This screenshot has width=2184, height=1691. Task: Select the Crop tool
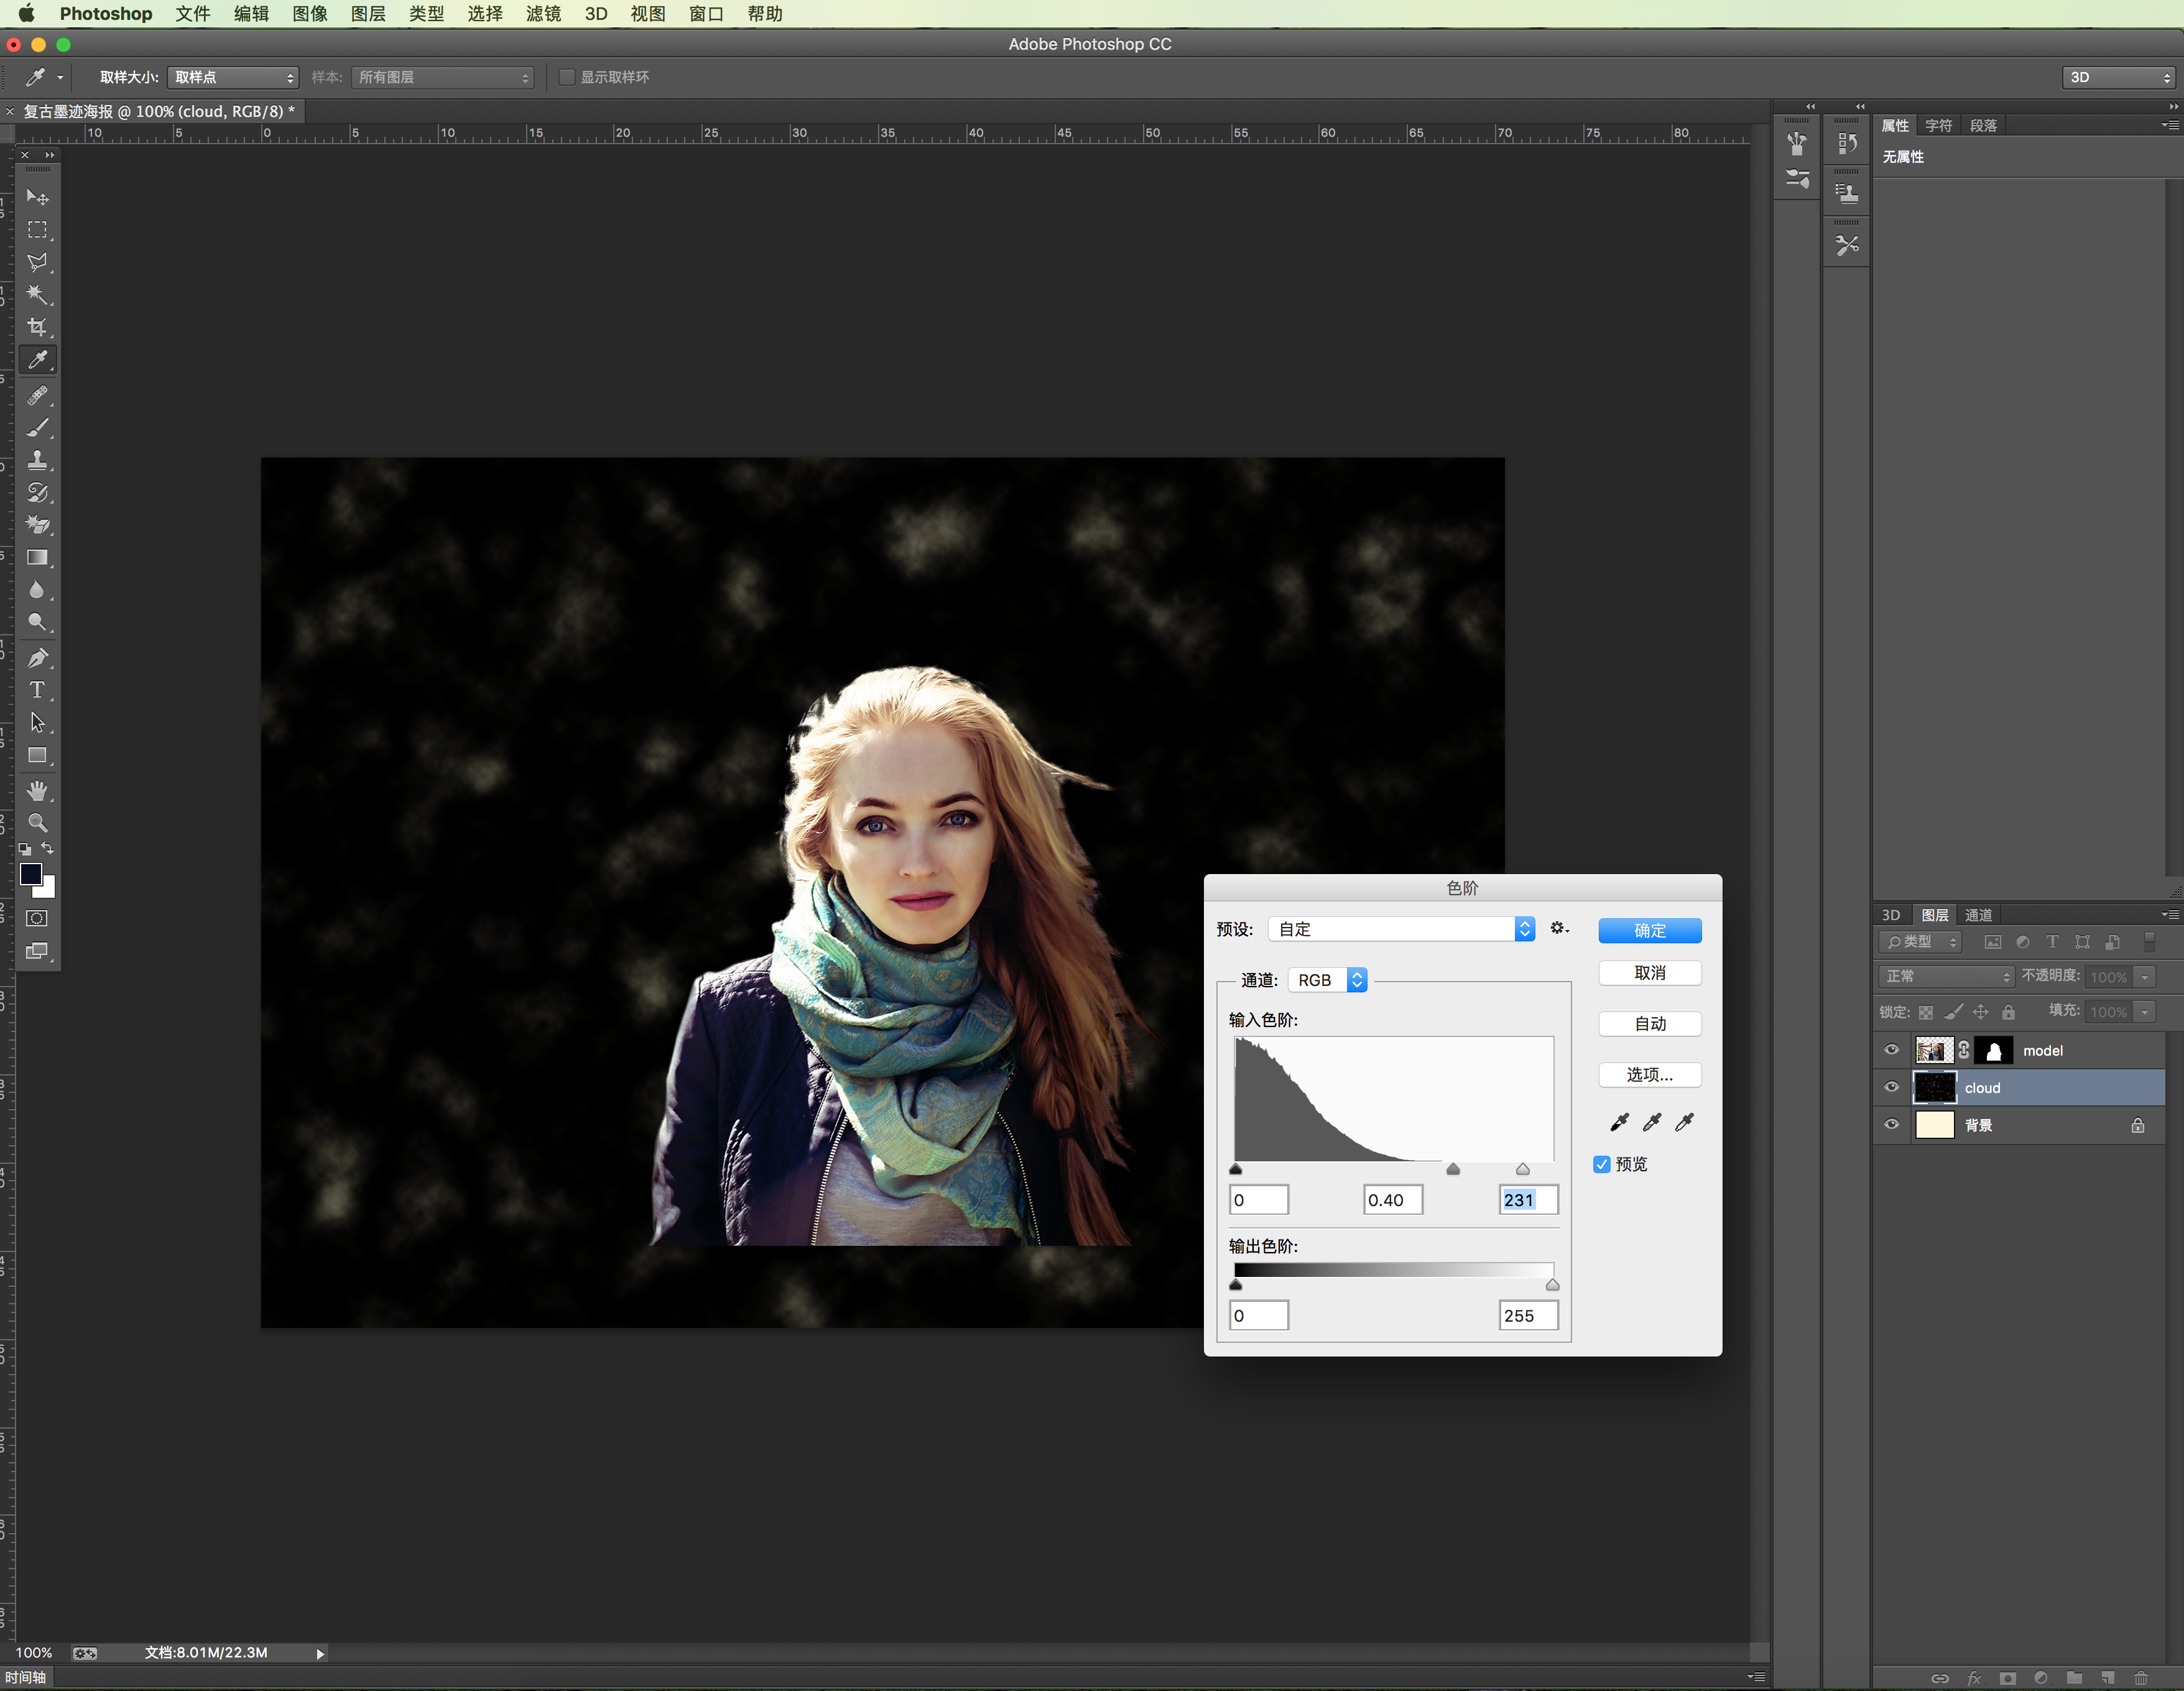click(x=37, y=327)
